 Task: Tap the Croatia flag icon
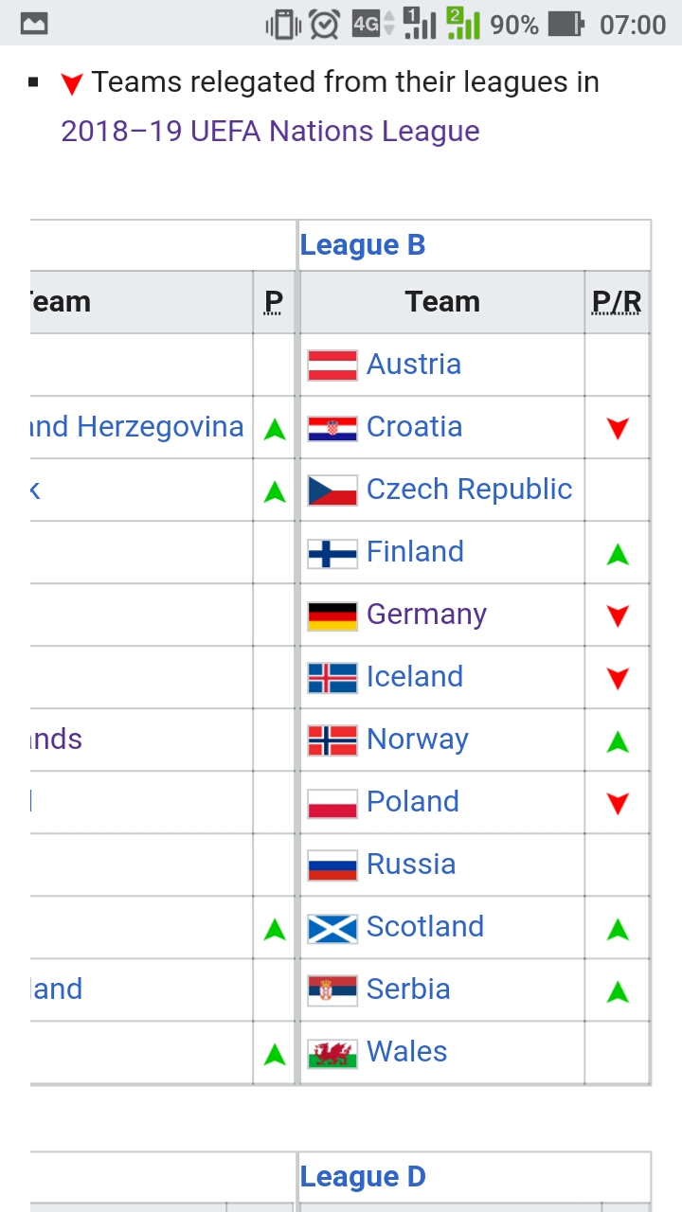pyautogui.click(x=332, y=427)
